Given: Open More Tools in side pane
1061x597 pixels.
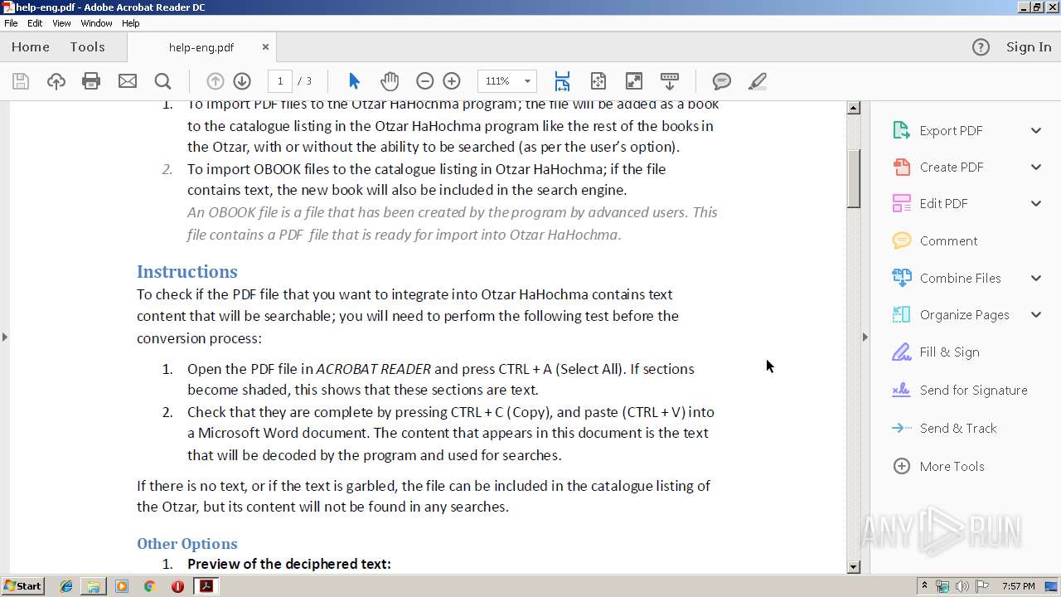Looking at the screenshot, I should 952,466.
